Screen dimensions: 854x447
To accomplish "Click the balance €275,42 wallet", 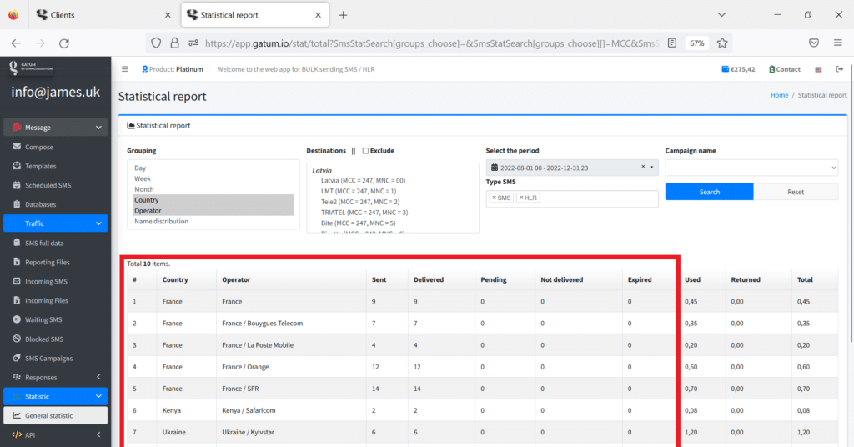I will 738,69.
